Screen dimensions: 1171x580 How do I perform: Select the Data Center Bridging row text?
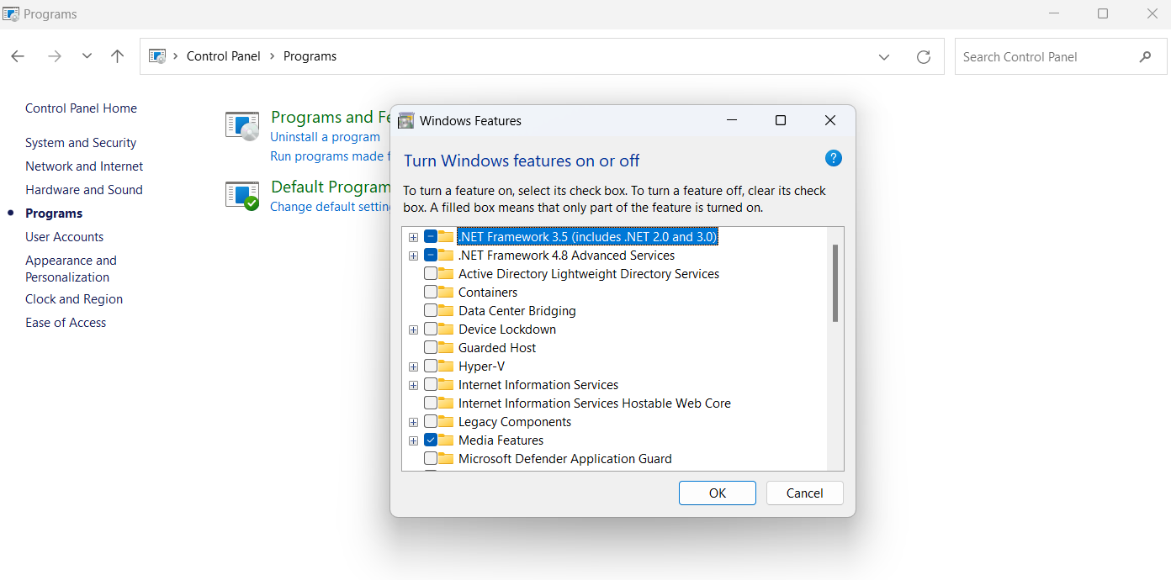tap(517, 311)
